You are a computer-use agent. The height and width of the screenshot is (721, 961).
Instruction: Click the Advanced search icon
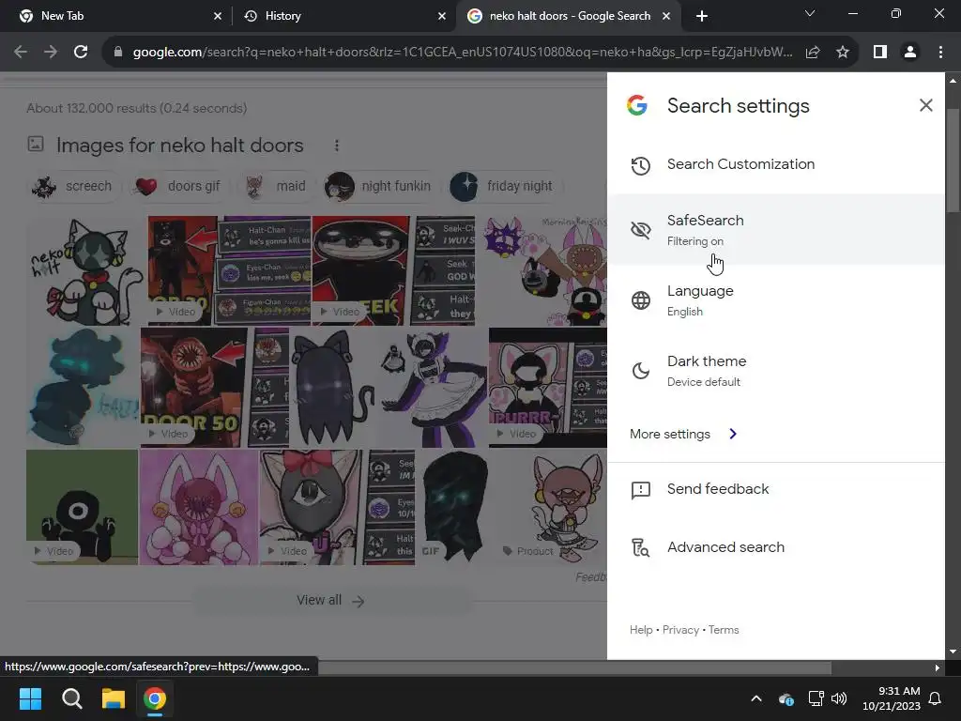(640, 547)
